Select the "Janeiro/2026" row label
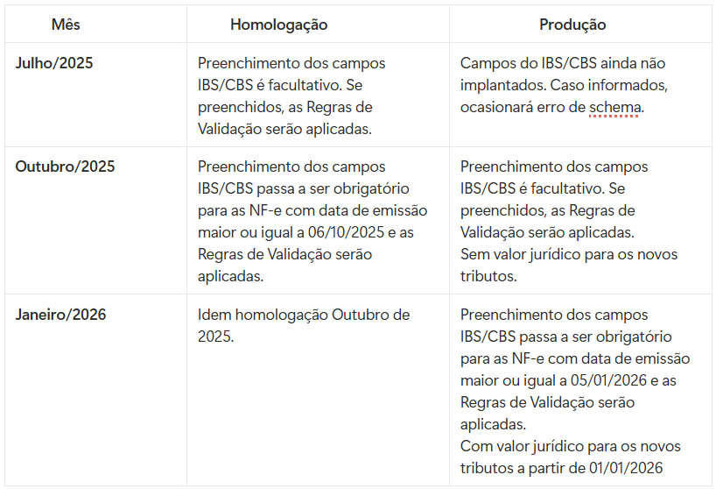The width and height of the screenshot is (716, 489). (60, 315)
